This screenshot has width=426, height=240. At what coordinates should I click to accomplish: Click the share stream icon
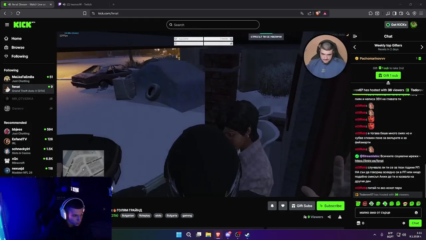point(329,217)
